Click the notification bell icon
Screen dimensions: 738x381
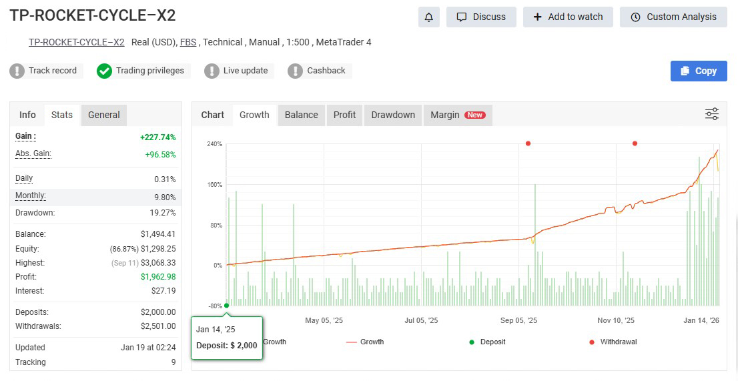coord(429,17)
